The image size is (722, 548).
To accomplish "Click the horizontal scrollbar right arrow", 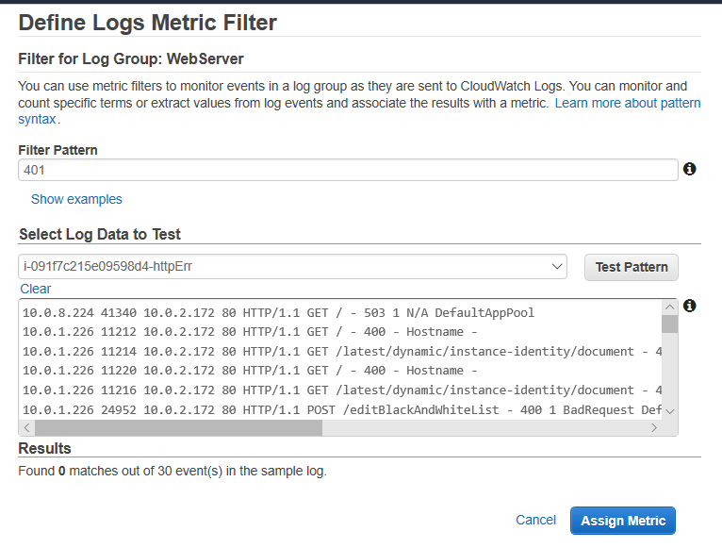I will point(653,427).
